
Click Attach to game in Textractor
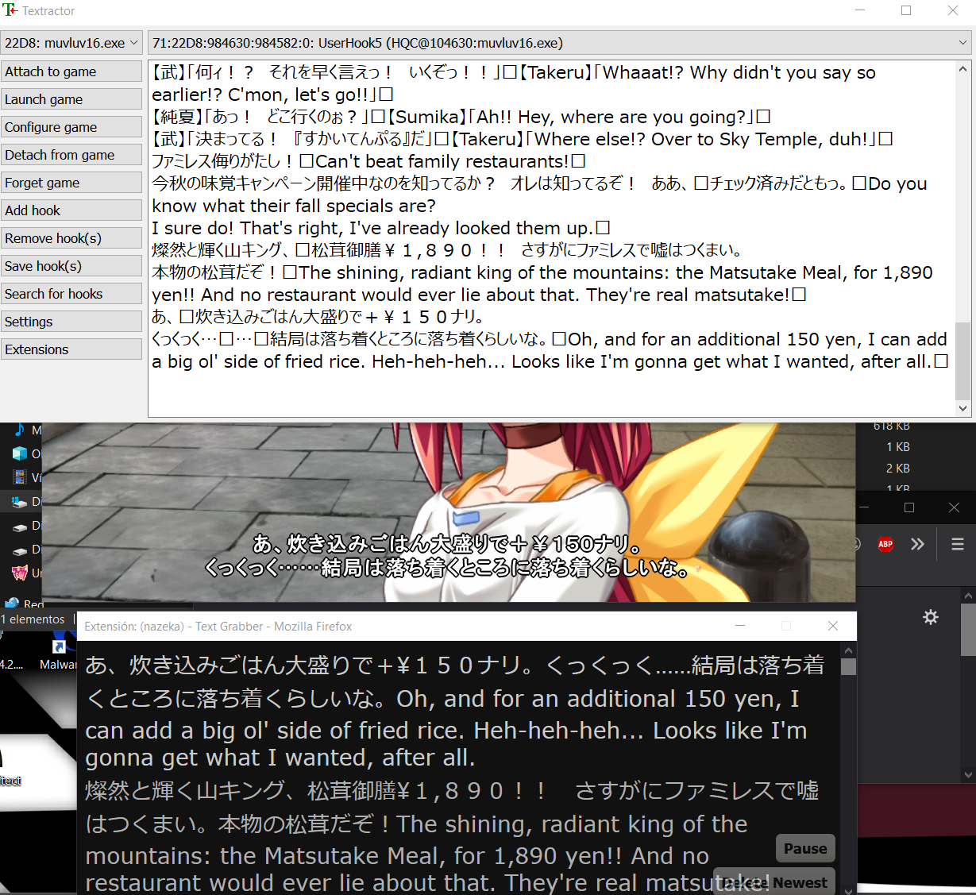71,71
